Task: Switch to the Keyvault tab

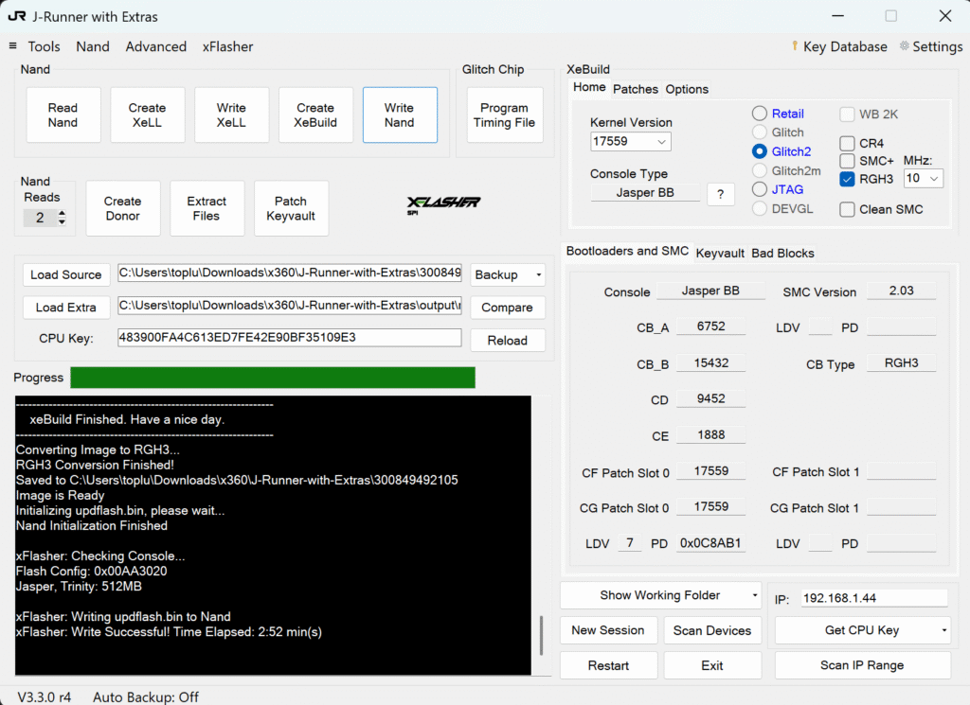Action: tap(720, 253)
